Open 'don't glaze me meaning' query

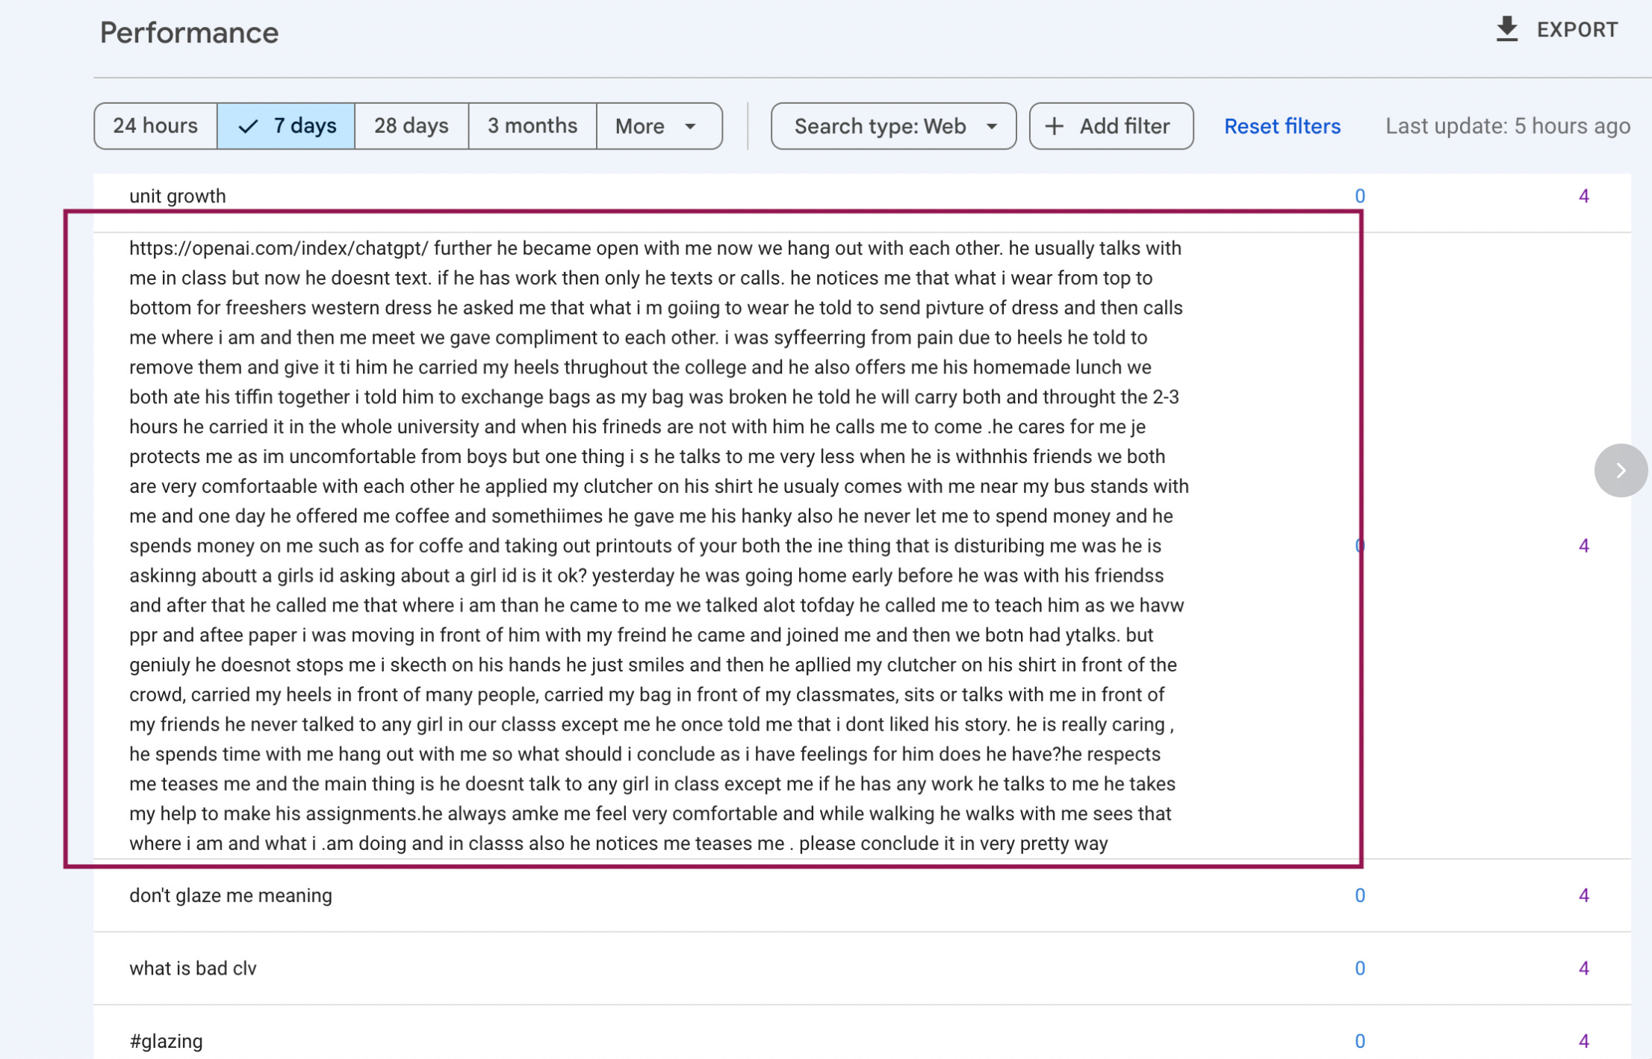(x=230, y=895)
